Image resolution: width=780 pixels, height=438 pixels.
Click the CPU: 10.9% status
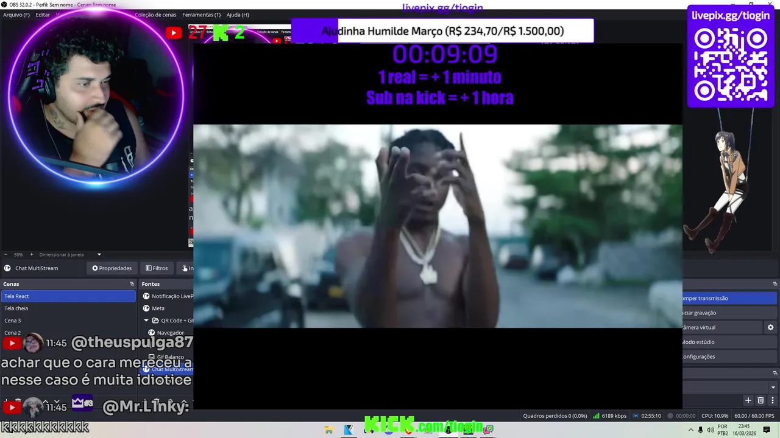[x=715, y=416]
